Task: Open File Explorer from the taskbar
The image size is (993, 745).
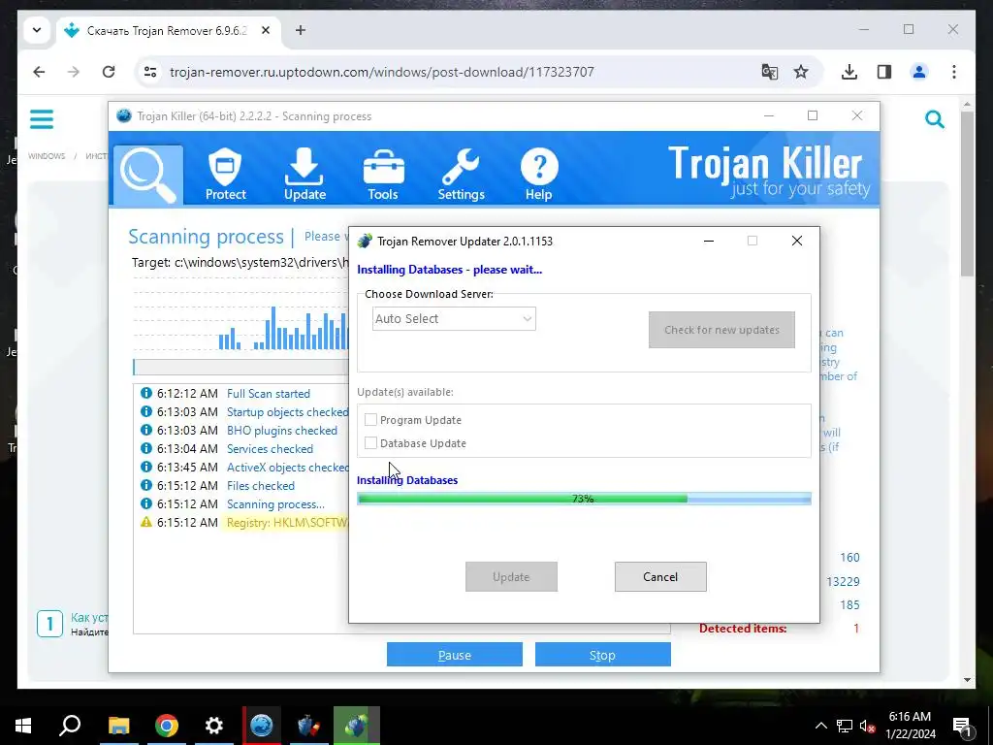Action: (x=118, y=726)
